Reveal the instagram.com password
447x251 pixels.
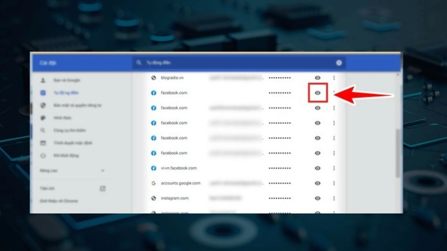point(317,198)
